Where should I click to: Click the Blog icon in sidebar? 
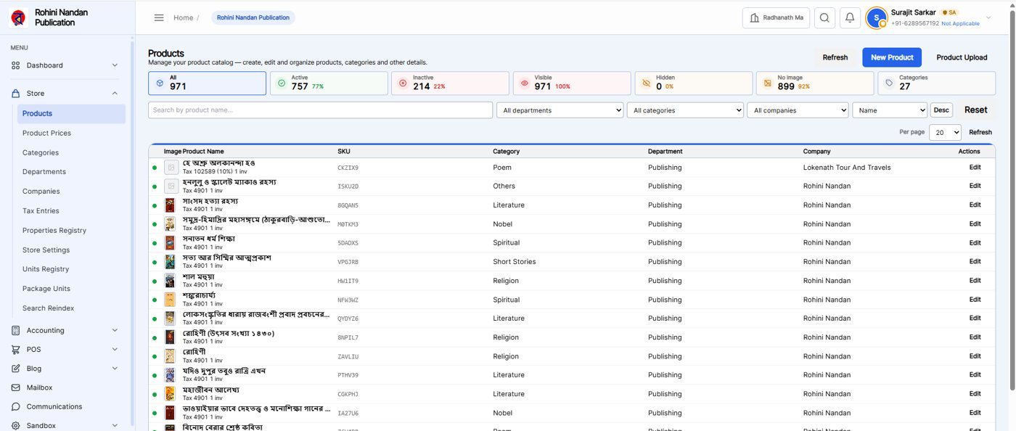click(16, 369)
